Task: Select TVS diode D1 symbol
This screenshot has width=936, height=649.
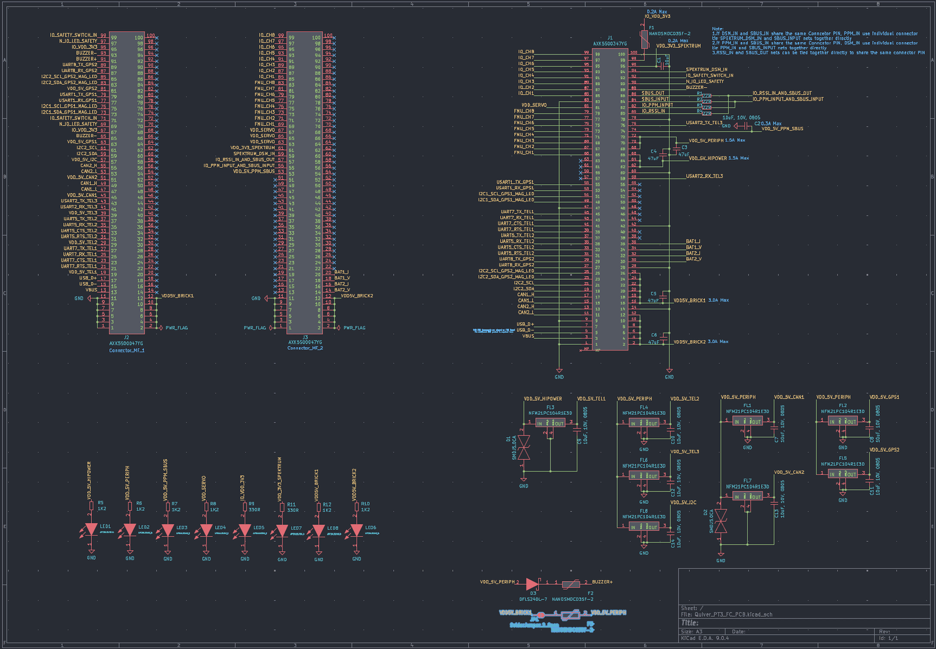Action: pyautogui.click(x=524, y=447)
